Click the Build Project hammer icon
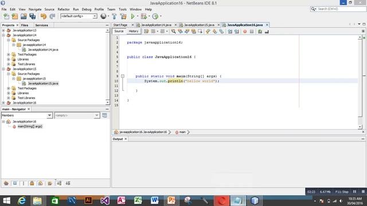 114,16
